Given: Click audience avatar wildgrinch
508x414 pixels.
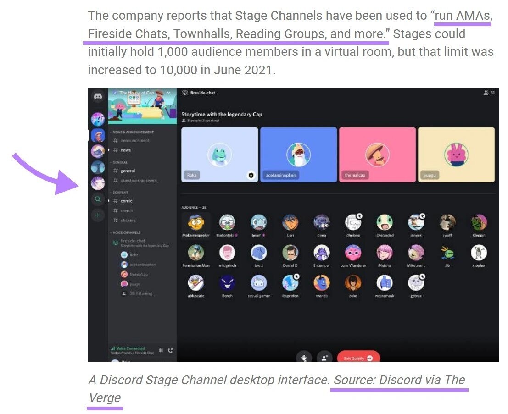Looking at the screenshot, I should click(227, 253).
